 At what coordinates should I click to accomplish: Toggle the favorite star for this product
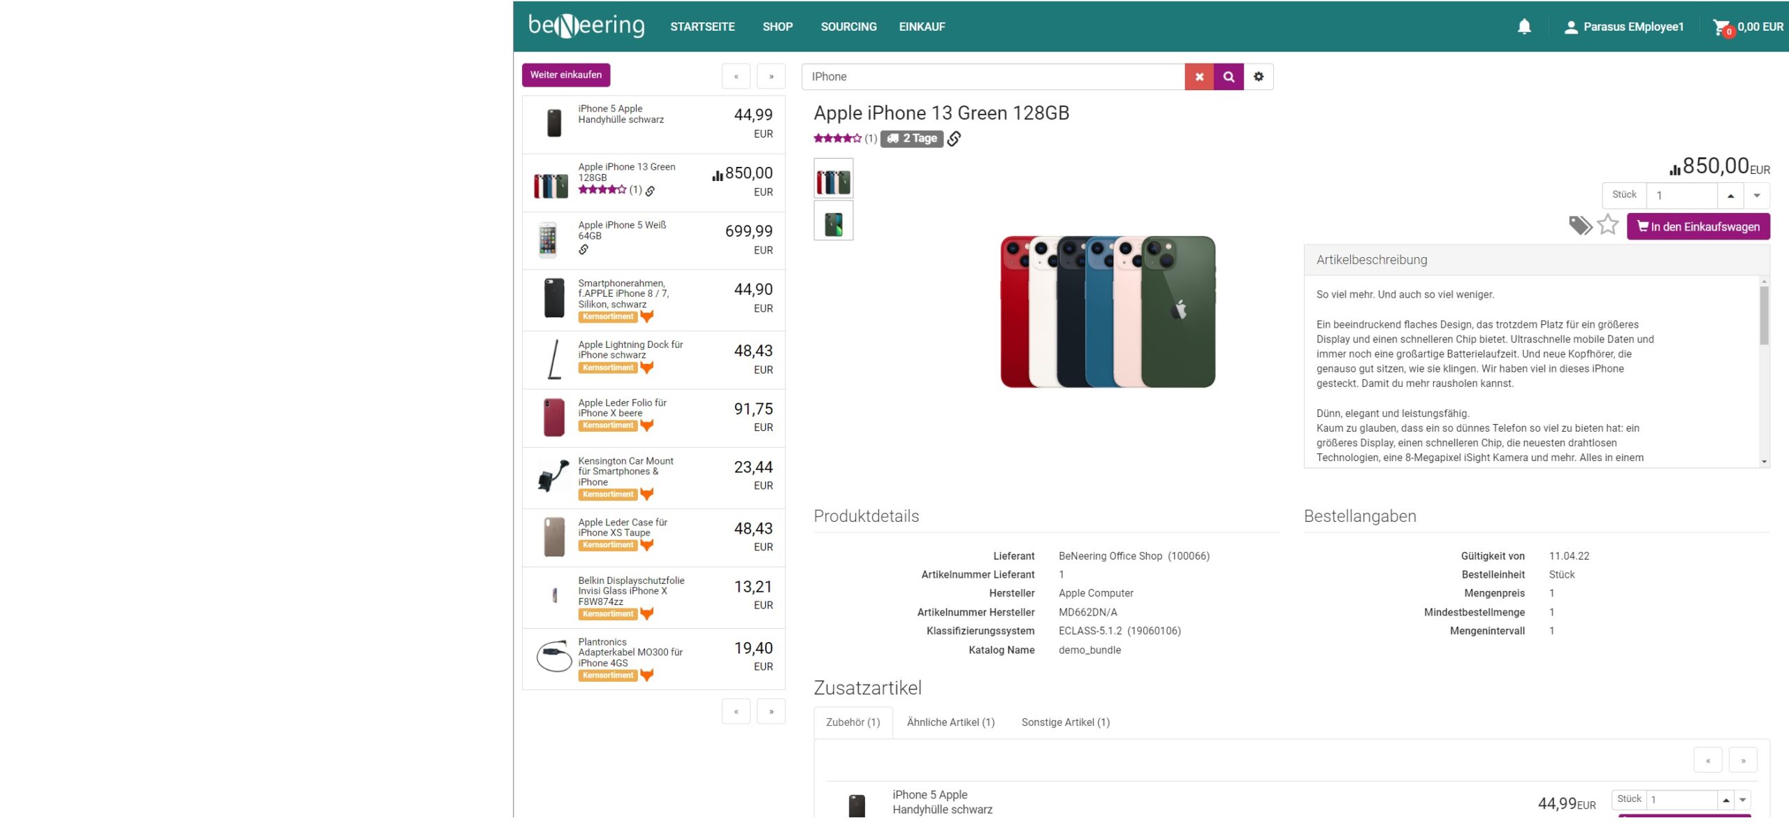[x=1608, y=225]
